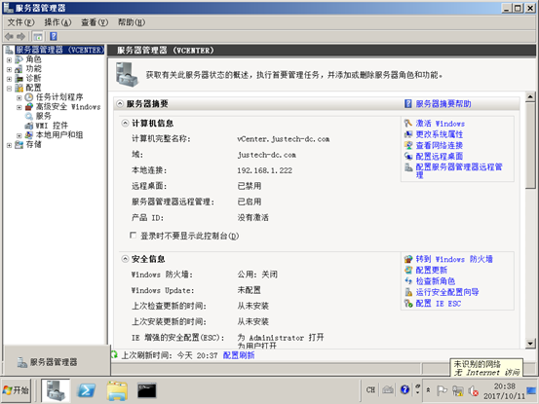Click the vertical scrollbar thumb

(x=530, y=145)
